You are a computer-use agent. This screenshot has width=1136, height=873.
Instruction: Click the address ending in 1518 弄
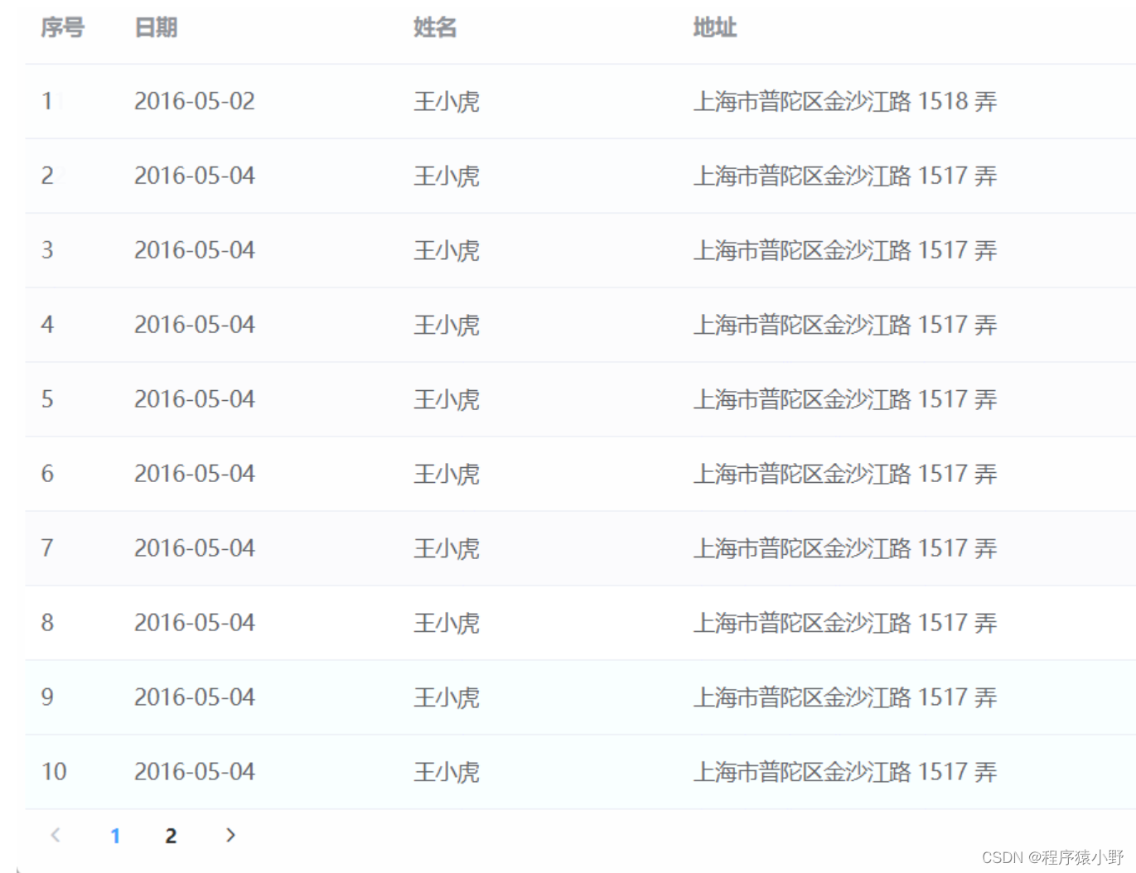[x=844, y=101]
